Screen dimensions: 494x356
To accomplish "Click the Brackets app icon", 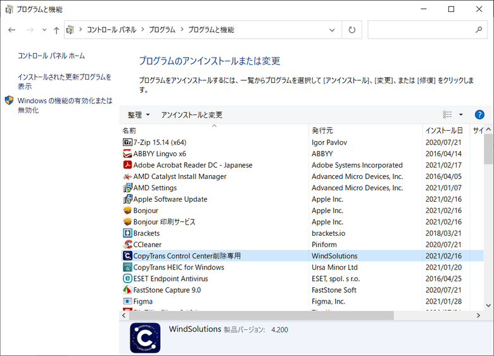I will (127, 233).
